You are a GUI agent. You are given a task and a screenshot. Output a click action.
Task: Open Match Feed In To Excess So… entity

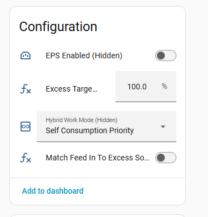pyautogui.click(x=98, y=158)
